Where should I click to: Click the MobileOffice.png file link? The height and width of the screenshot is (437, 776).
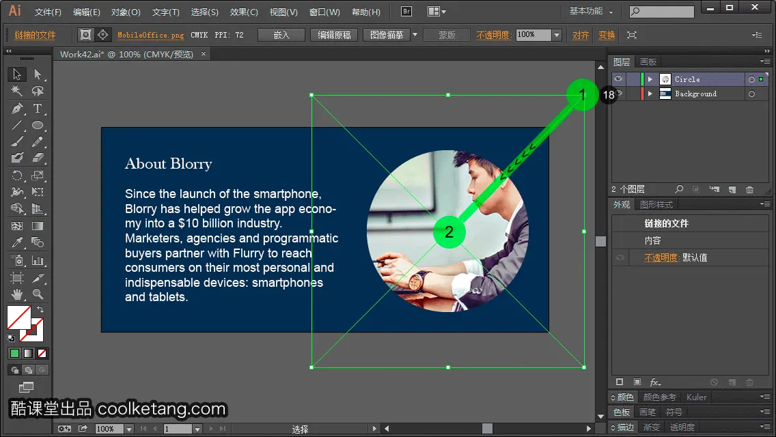(x=150, y=35)
